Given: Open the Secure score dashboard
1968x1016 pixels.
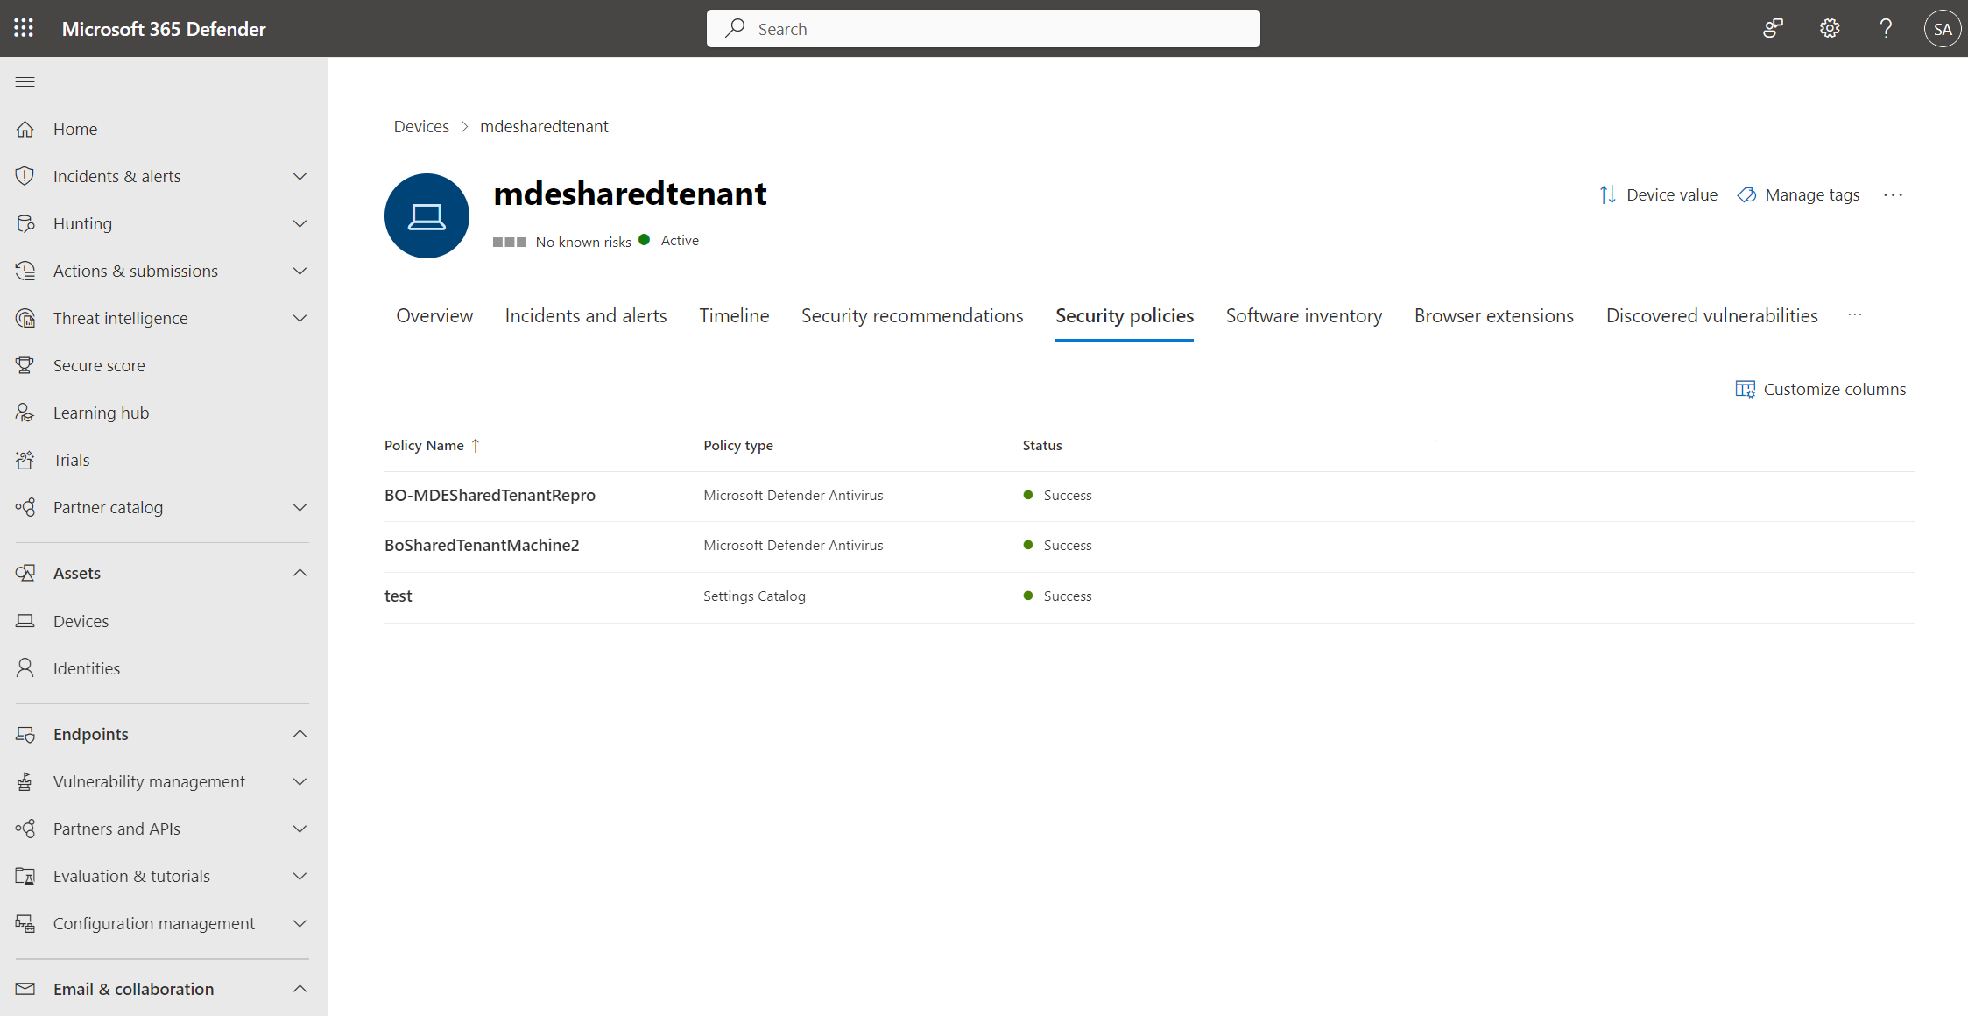Looking at the screenshot, I should tap(97, 364).
